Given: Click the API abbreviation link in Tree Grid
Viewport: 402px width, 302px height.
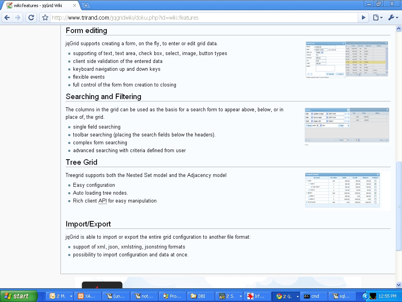Looking at the screenshot, I should pyautogui.click(x=102, y=201).
